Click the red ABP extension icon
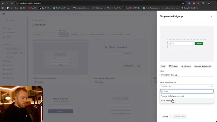217x122 pixels. 194,3
